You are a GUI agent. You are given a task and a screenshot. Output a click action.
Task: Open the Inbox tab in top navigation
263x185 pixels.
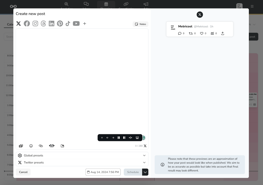(x=86, y=5)
